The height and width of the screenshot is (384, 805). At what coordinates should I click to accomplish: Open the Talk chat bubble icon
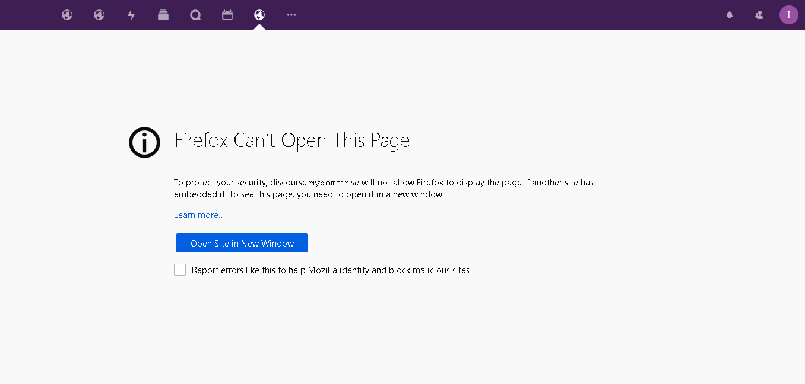(195, 15)
